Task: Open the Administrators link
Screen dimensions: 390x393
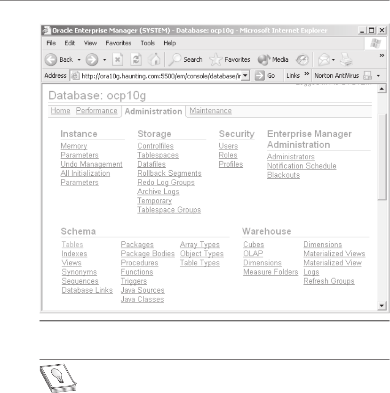Action: (x=291, y=156)
